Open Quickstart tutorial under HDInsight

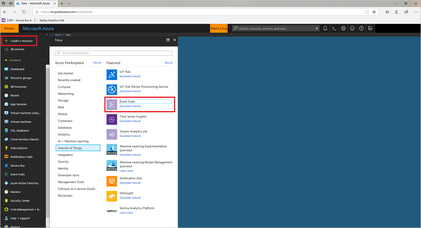(x=130, y=198)
